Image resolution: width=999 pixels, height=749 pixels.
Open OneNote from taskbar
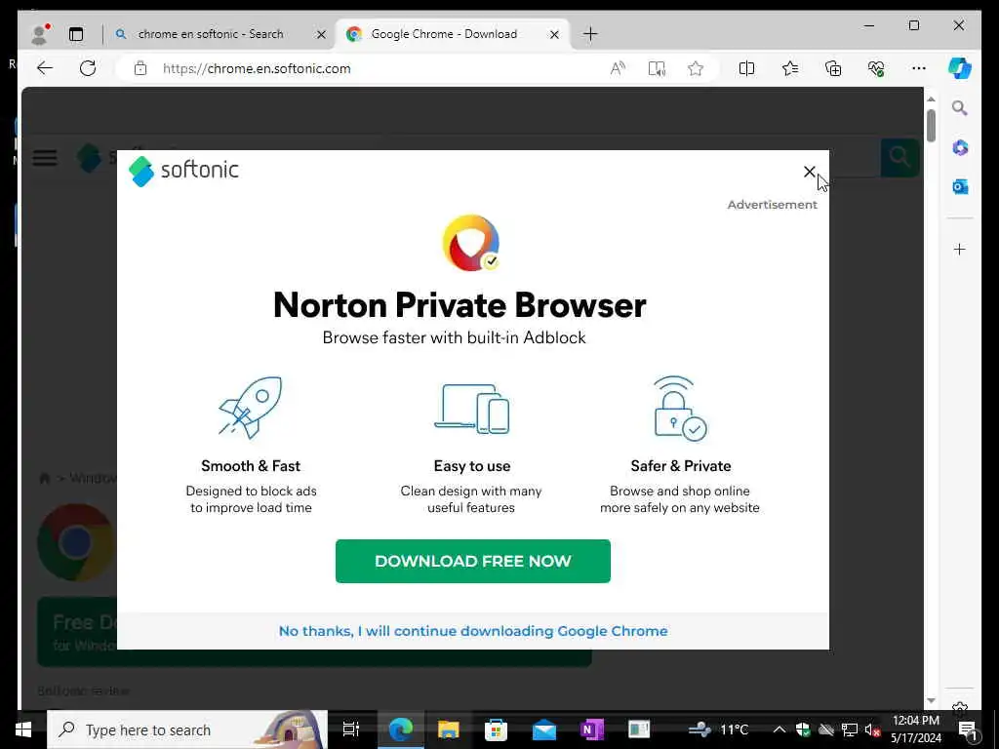[592, 729]
